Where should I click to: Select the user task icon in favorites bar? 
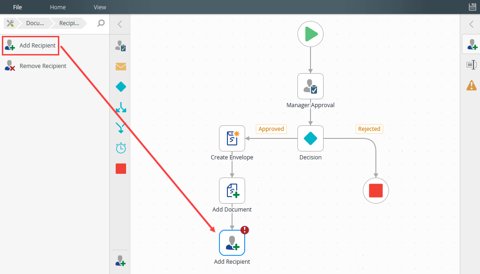(120, 46)
